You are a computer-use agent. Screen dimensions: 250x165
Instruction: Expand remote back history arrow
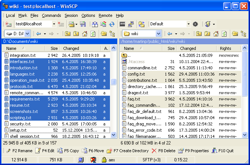(176, 34)
